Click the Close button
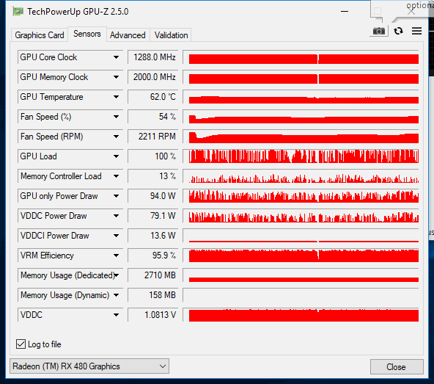Image resolution: width=434 pixels, height=384 pixels. [x=397, y=367]
